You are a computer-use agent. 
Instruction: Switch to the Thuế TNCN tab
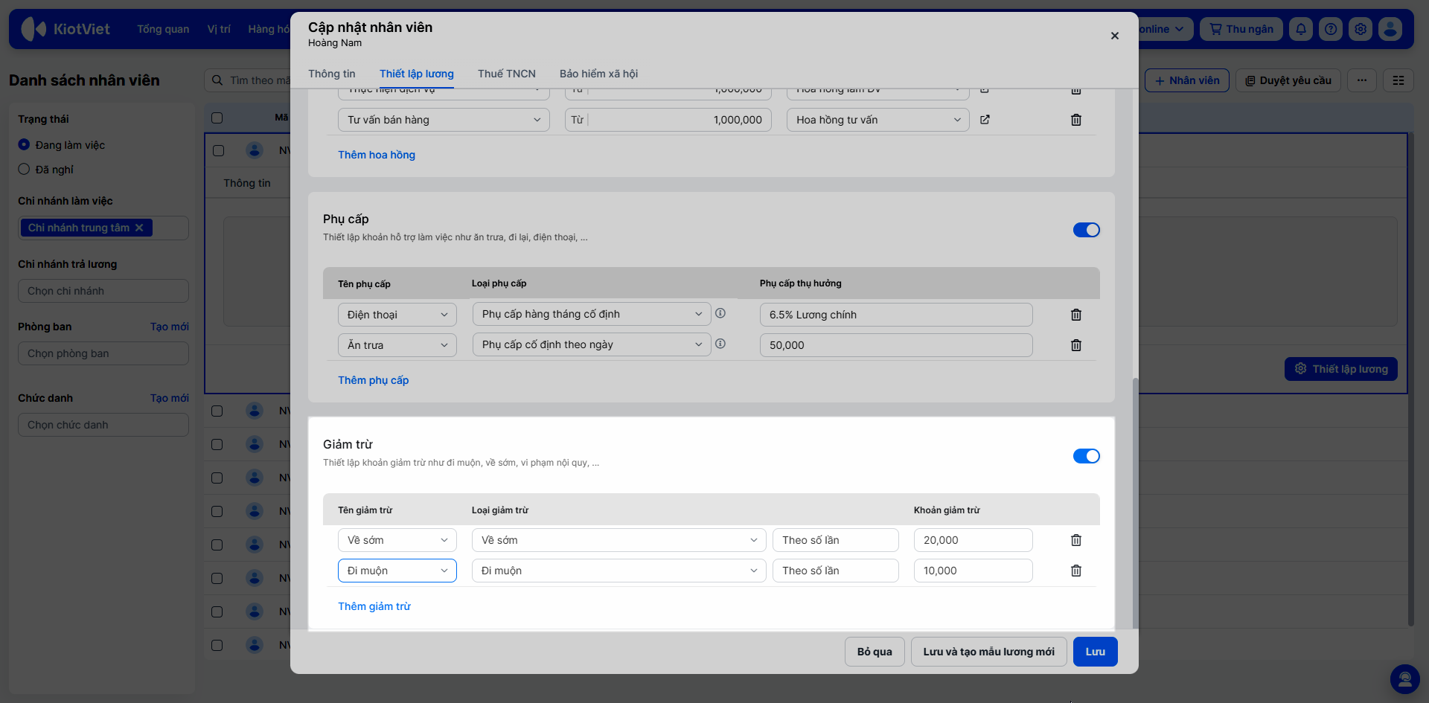click(507, 74)
